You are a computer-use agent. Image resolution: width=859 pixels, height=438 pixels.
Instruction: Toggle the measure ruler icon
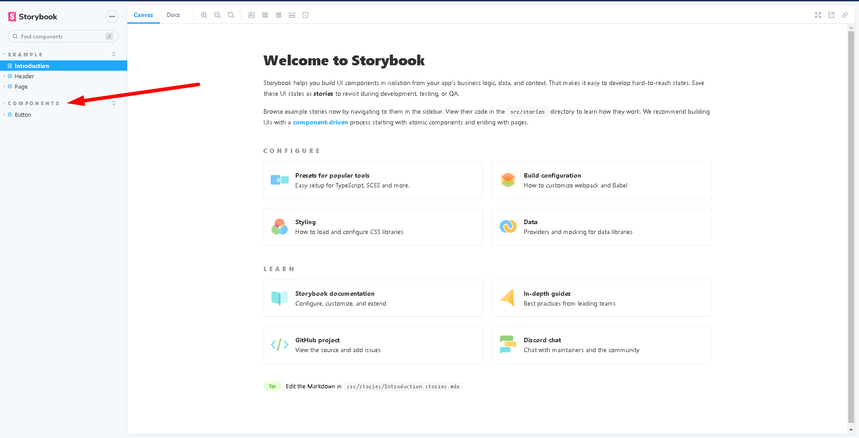292,15
